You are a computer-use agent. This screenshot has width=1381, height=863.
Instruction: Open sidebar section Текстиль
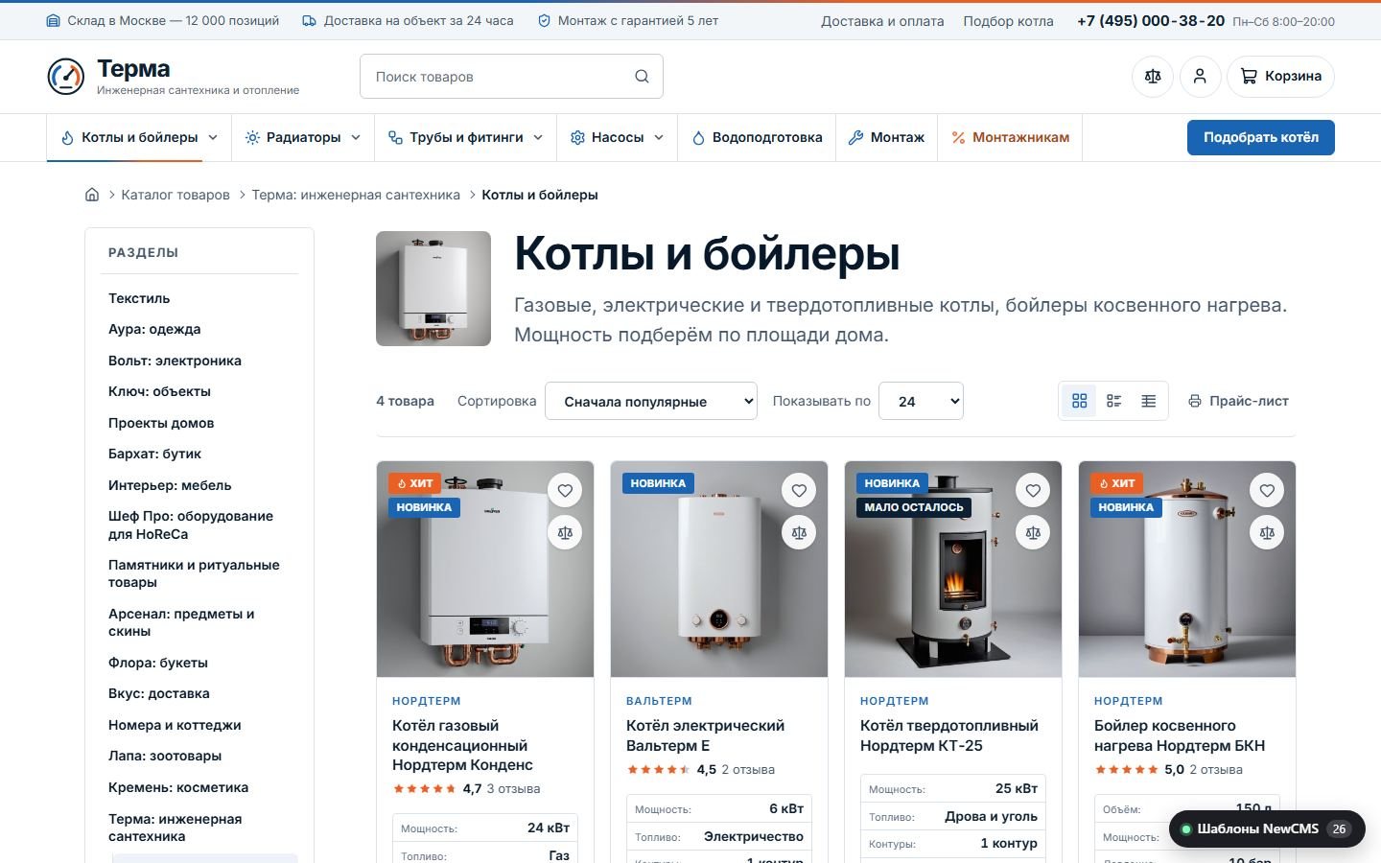pyautogui.click(x=139, y=298)
